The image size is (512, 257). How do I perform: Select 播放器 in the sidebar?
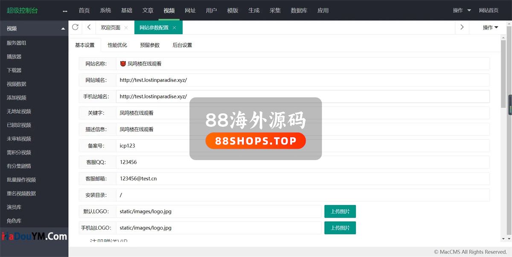coord(14,56)
